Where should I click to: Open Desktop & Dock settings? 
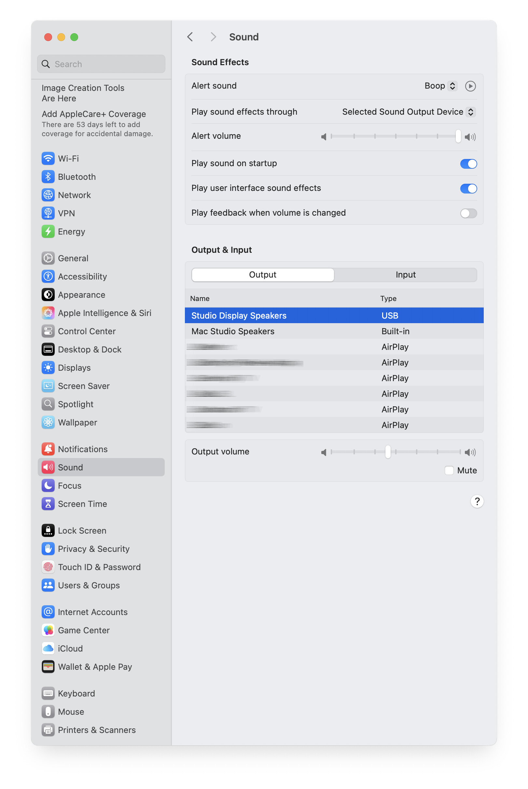point(101,349)
